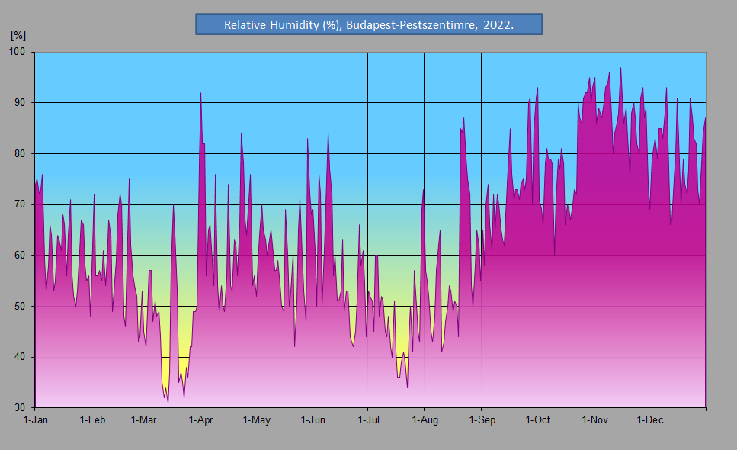The width and height of the screenshot is (737, 450).
Task: Click the Relative Humidity chart title box
Action: pyautogui.click(x=369, y=24)
